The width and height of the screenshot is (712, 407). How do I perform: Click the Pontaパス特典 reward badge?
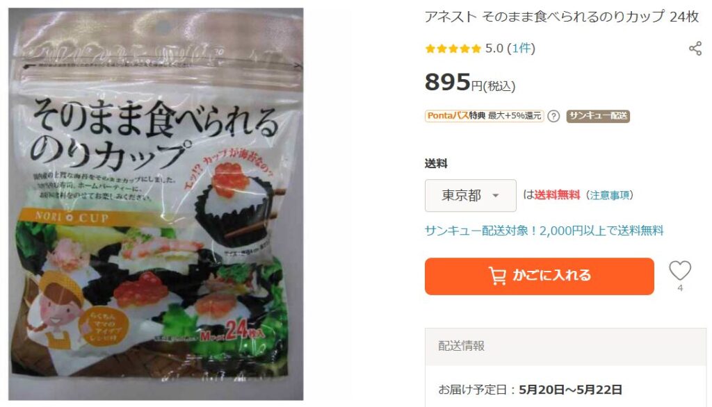point(484,116)
